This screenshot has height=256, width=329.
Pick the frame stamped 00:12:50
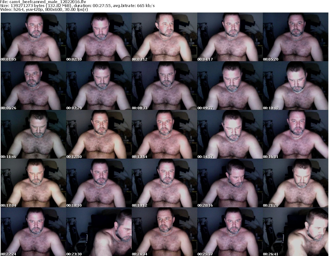point(99,134)
